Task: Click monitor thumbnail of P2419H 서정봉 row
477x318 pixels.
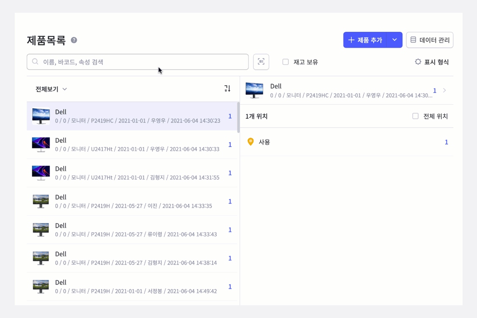Action: pos(41,287)
